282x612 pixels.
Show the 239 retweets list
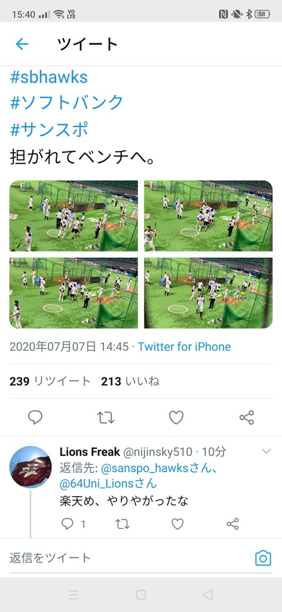tap(50, 381)
